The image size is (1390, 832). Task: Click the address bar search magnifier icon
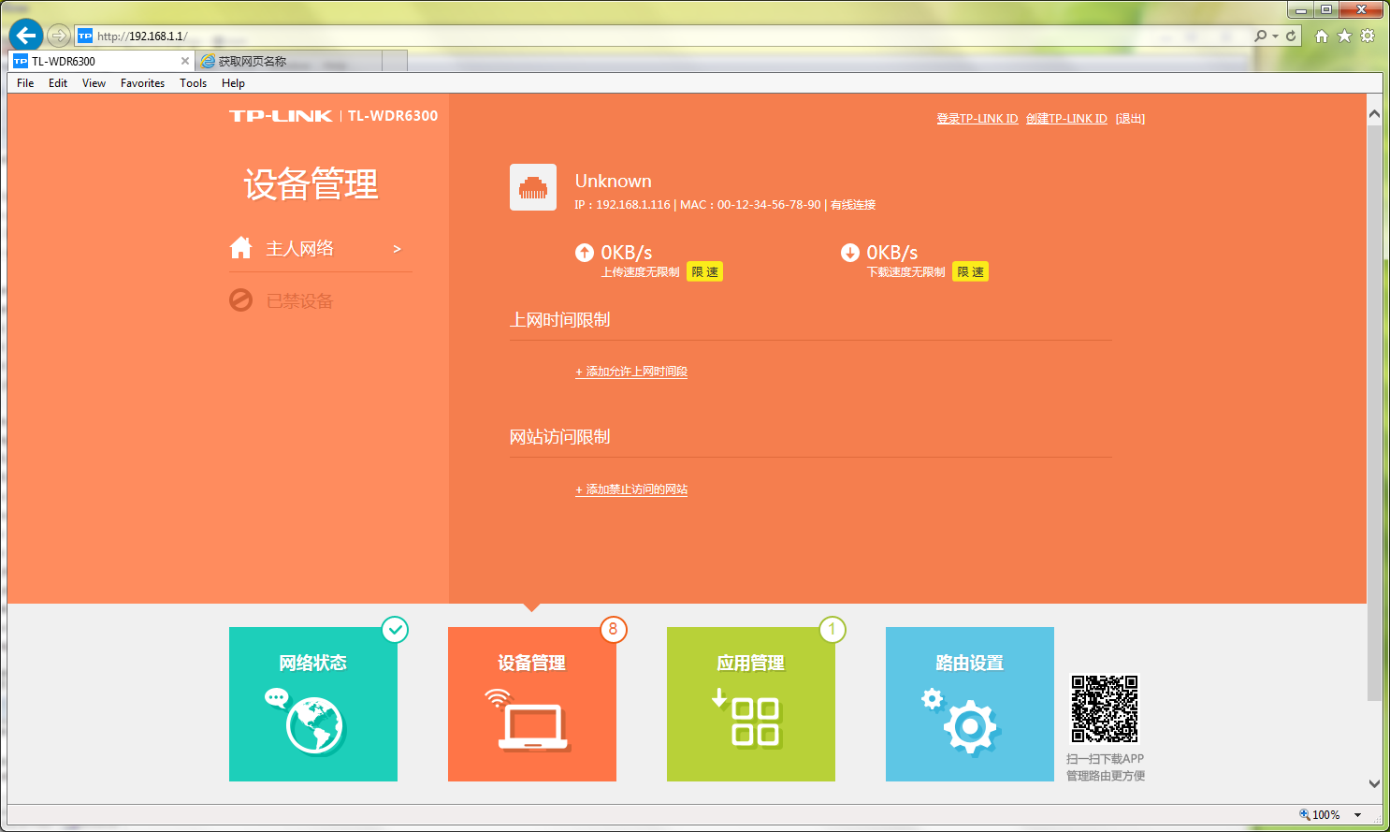(1261, 36)
